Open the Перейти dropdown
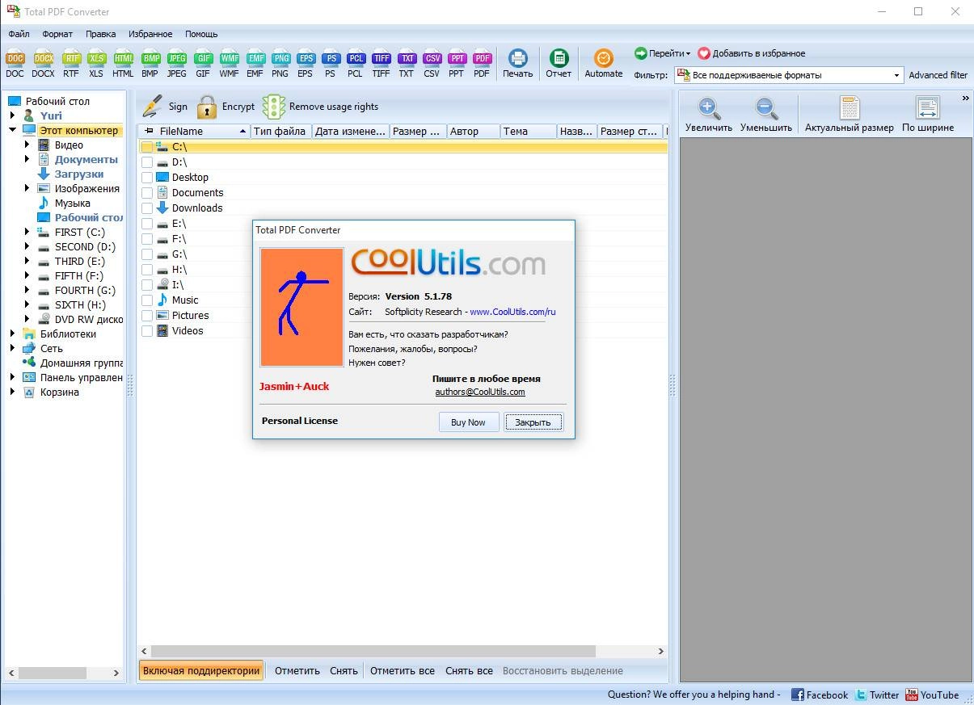Screen dimensions: 974x705 point(662,53)
